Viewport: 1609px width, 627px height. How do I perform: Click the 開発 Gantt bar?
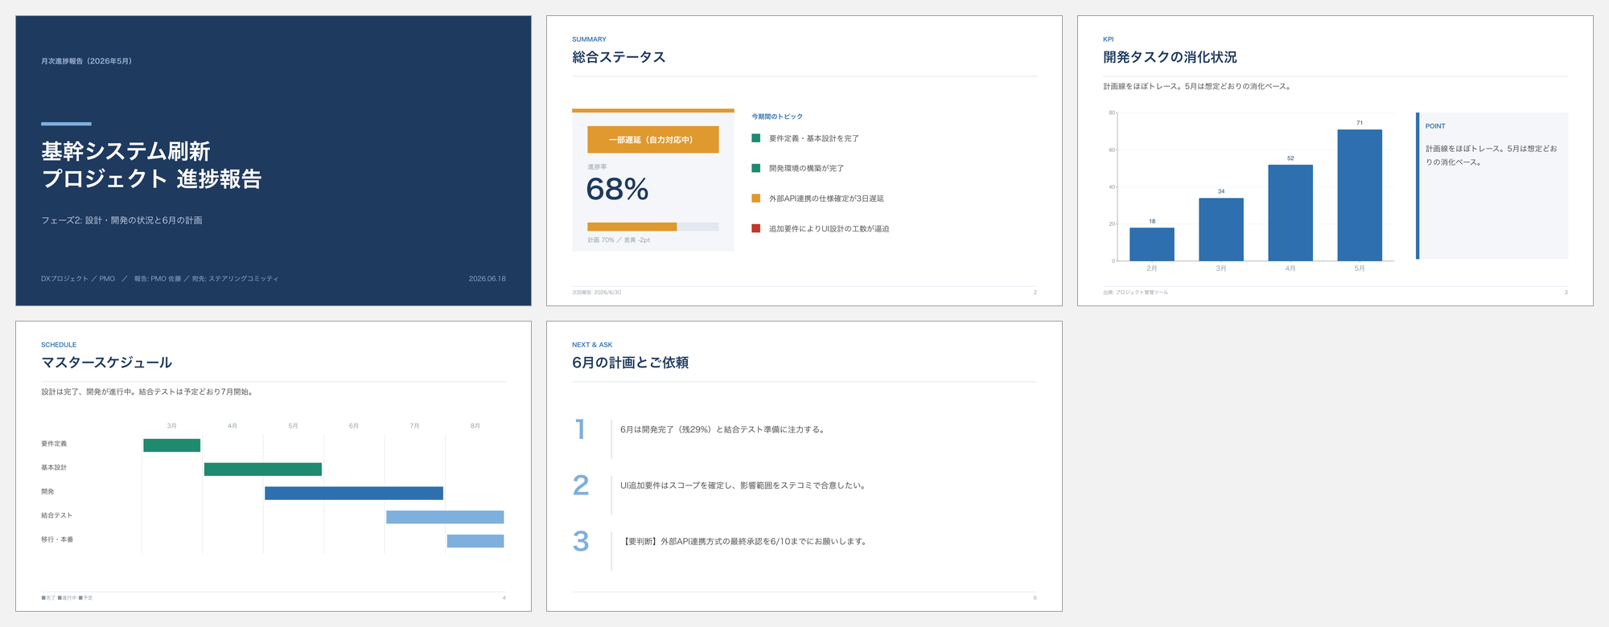coord(354,493)
